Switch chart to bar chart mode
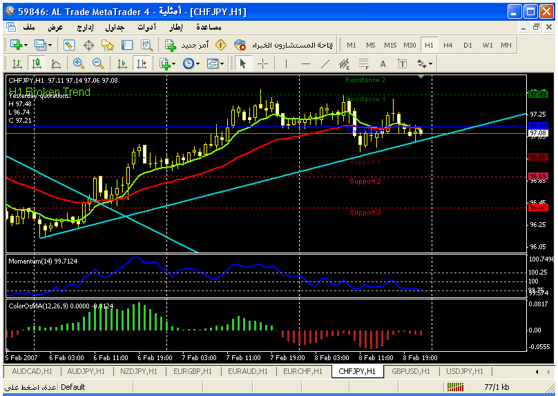This screenshot has width=558, height=396. point(17,63)
